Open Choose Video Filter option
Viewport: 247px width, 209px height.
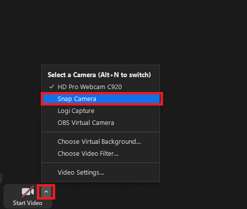pos(88,154)
